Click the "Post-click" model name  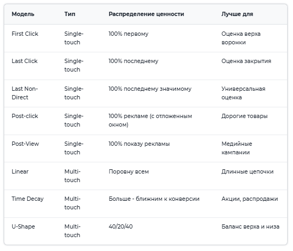25,116
